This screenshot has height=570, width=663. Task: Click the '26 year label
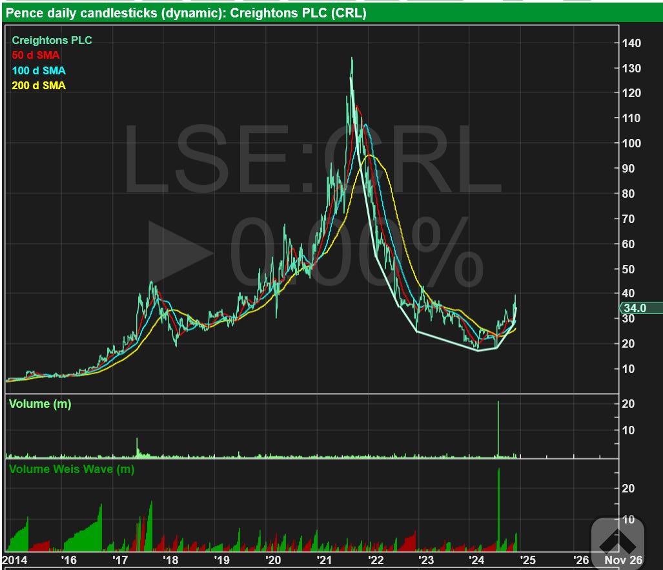[x=581, y=560]
